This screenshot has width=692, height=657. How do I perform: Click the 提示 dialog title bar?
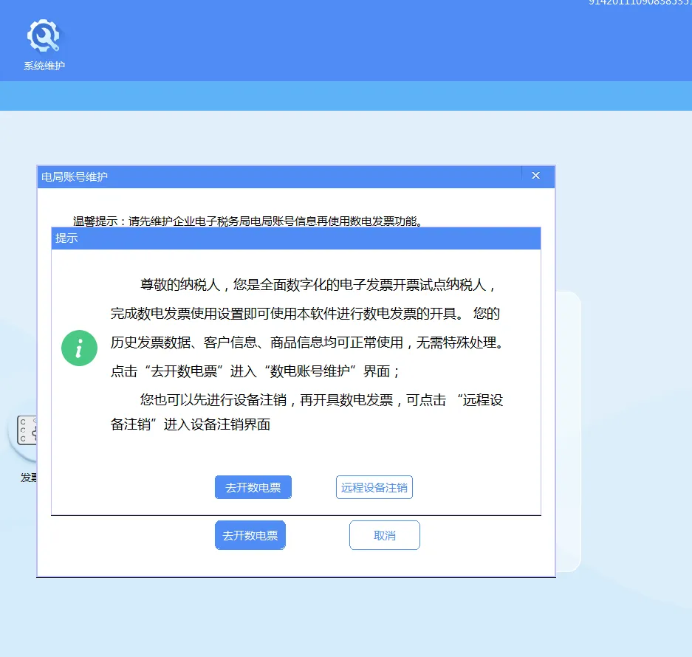pyautogui.click(x=295, y=238)
